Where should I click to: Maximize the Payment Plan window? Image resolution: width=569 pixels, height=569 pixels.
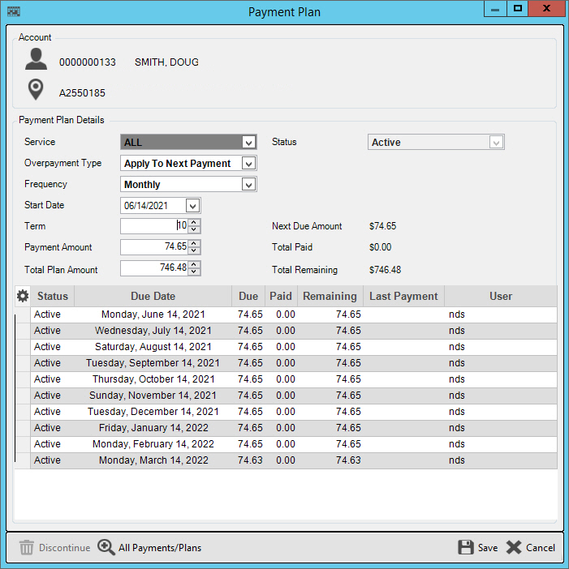(x=517, y=9)
